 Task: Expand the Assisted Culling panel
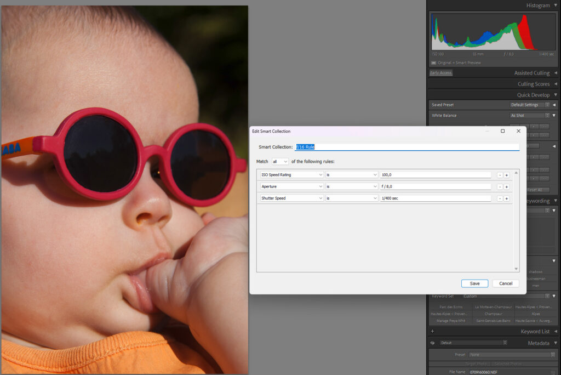click(555, 73)
